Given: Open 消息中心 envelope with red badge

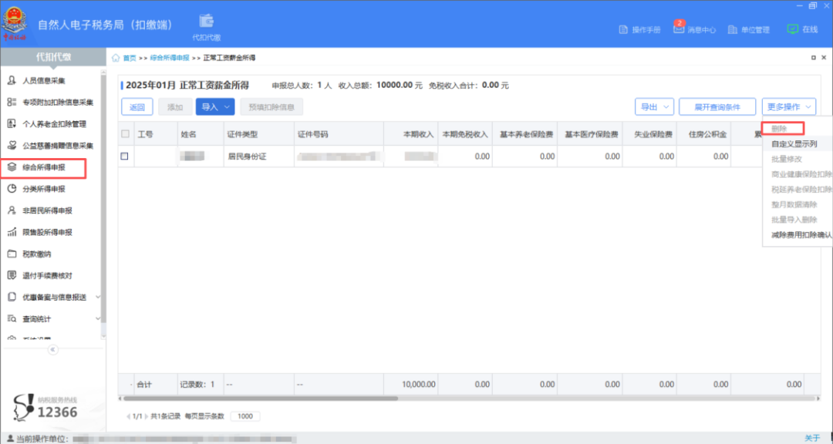Looking at the screenshot, I should 679,28.
